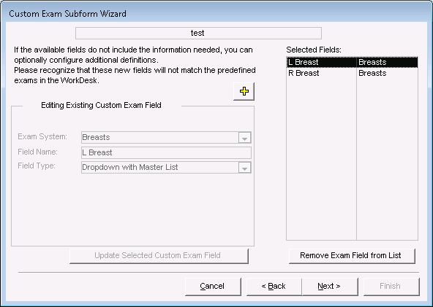Cancel the wizard
Image resolution: width=433 pixels, height=307 pixels.
pyautogui.click(x=213, y=287)
